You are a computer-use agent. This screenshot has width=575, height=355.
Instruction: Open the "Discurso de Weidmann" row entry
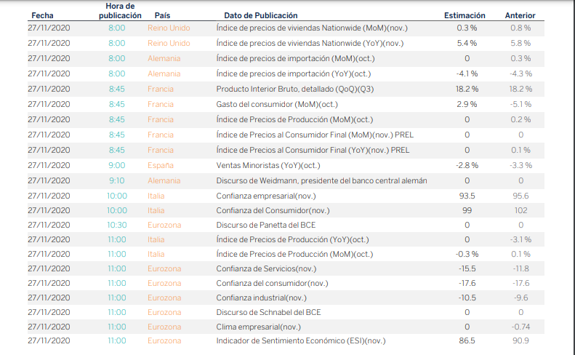coord(321,180)
